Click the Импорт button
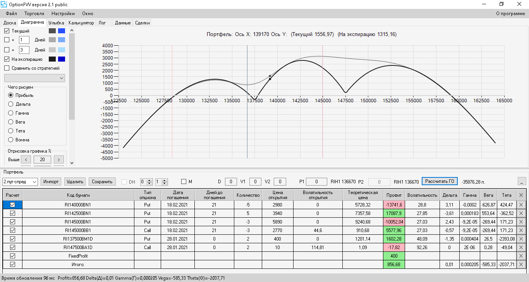 pyautogui.click(x=51, y=182)
